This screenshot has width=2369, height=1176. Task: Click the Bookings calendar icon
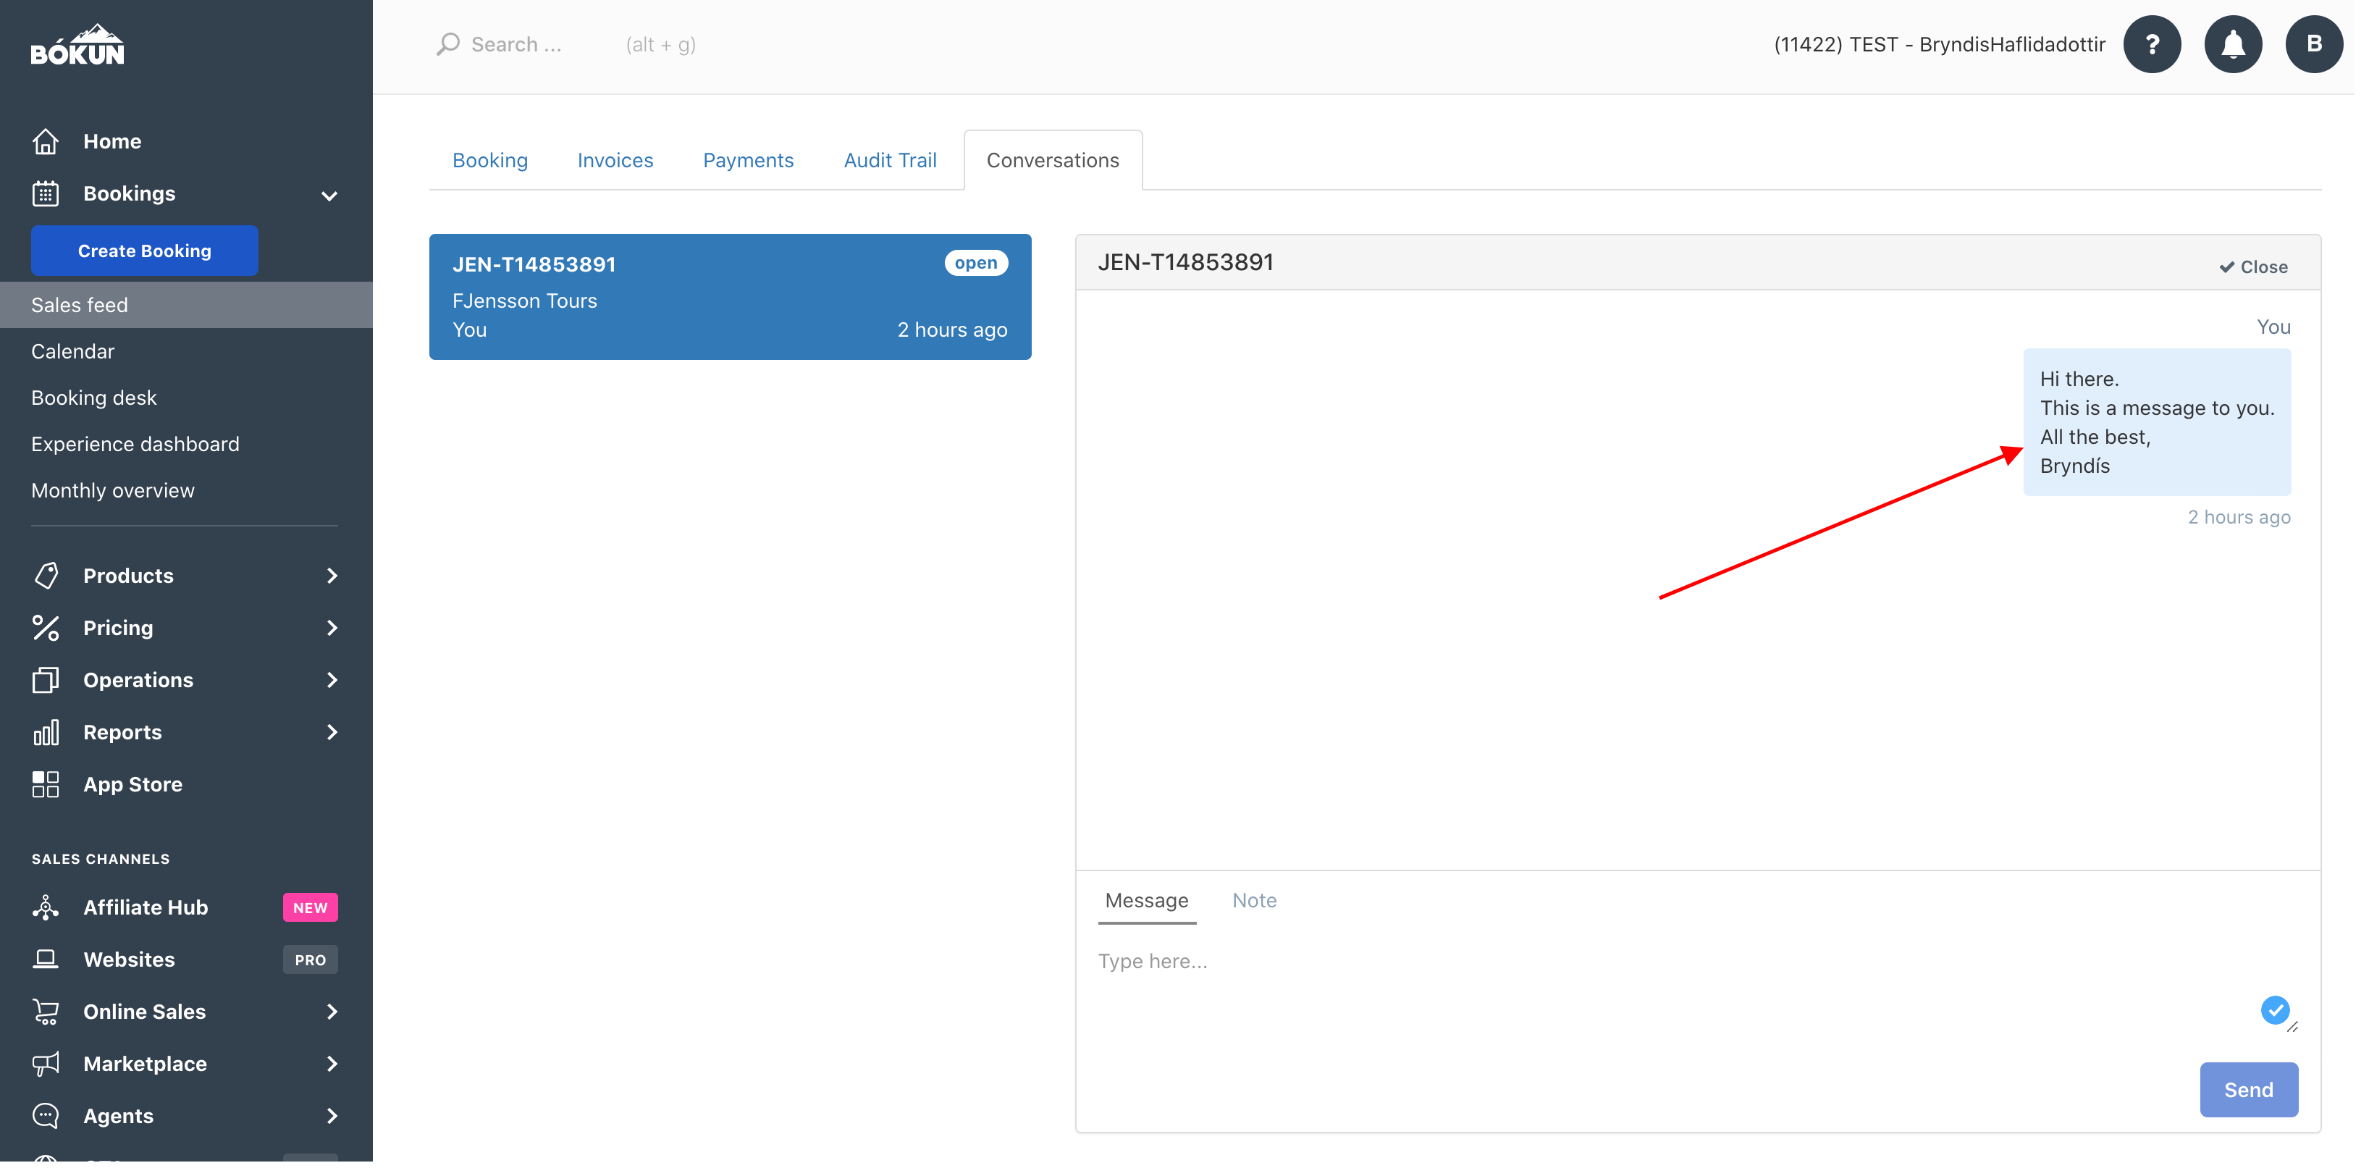tap(45, 195)
